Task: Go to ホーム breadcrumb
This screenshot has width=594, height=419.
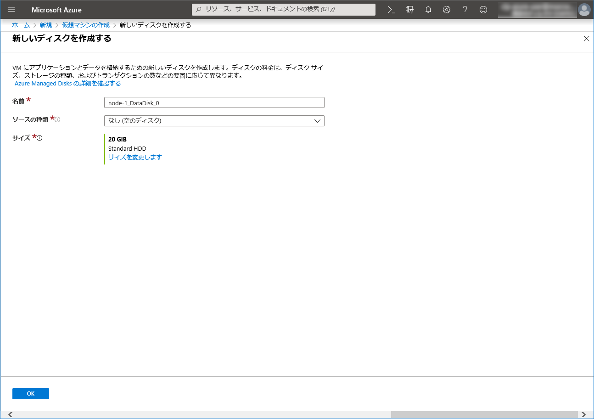Action: (x=21, y=25)
